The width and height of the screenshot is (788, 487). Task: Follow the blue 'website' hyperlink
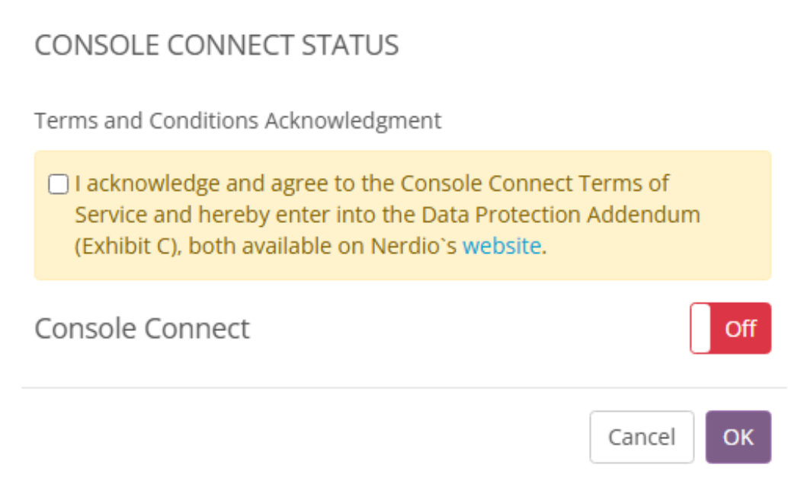coord(501,246)
